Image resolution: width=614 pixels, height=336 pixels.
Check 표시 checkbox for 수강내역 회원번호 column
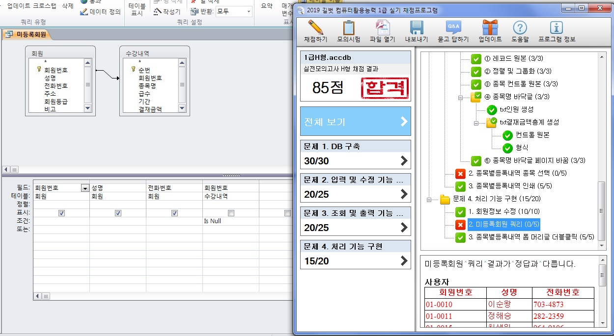click(231, 213)
